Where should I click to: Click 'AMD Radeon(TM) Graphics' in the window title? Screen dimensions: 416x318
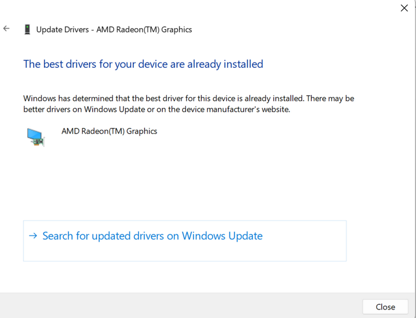coord(144,30)
